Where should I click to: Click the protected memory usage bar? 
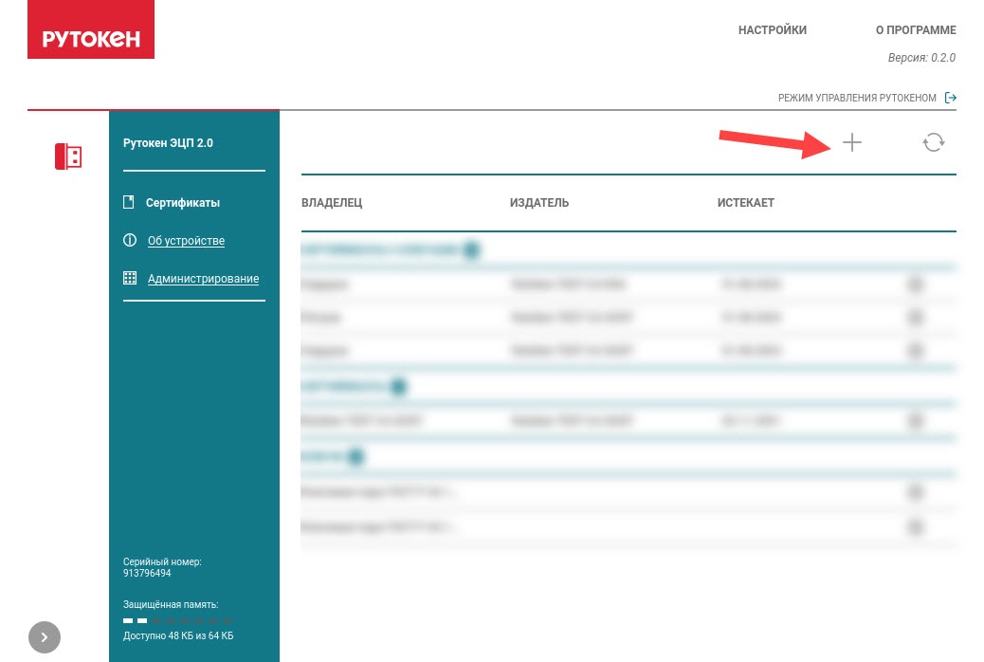[177, 620]
